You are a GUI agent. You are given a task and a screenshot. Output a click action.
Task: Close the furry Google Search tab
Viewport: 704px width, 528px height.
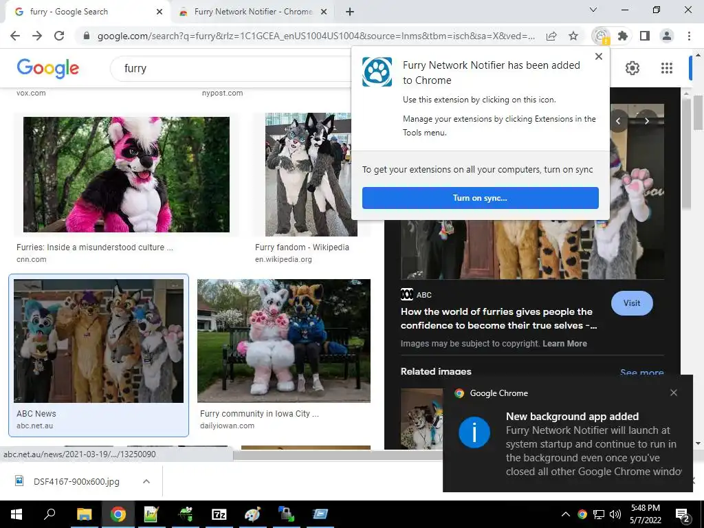click(159, 12)
